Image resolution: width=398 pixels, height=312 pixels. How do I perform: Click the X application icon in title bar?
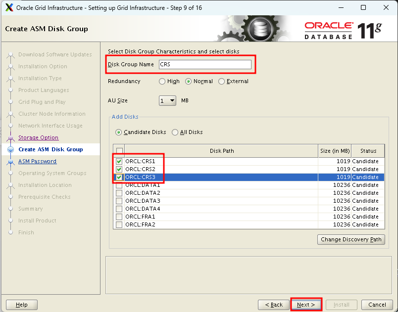tap(9, 7)
